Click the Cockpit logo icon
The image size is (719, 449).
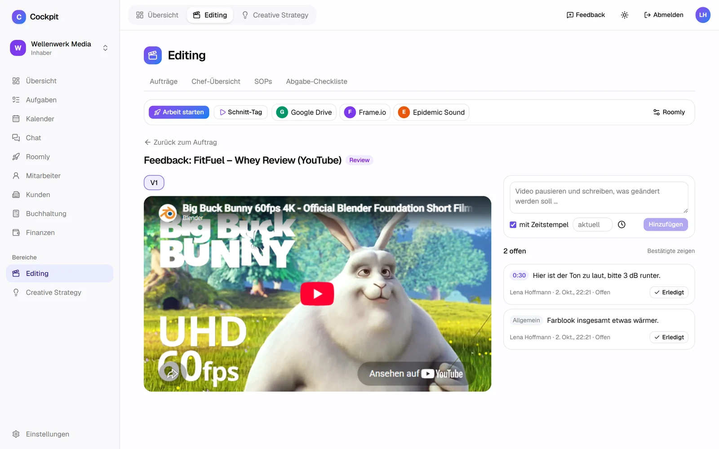click(x=18, y=17)
